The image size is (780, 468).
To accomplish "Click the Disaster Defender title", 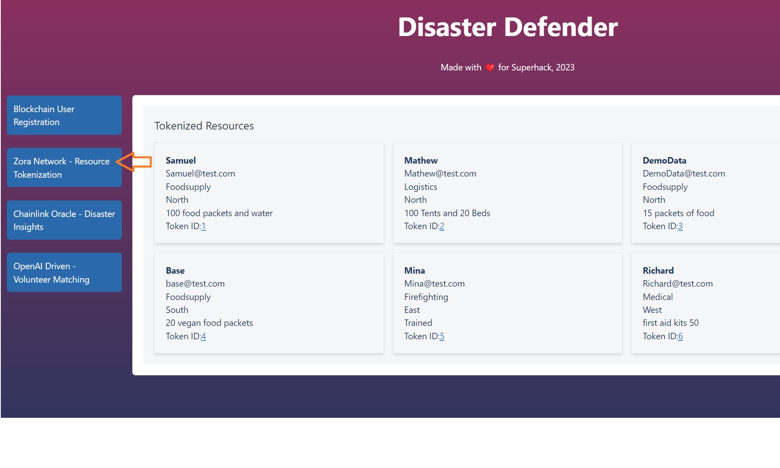I will point(508,27).
